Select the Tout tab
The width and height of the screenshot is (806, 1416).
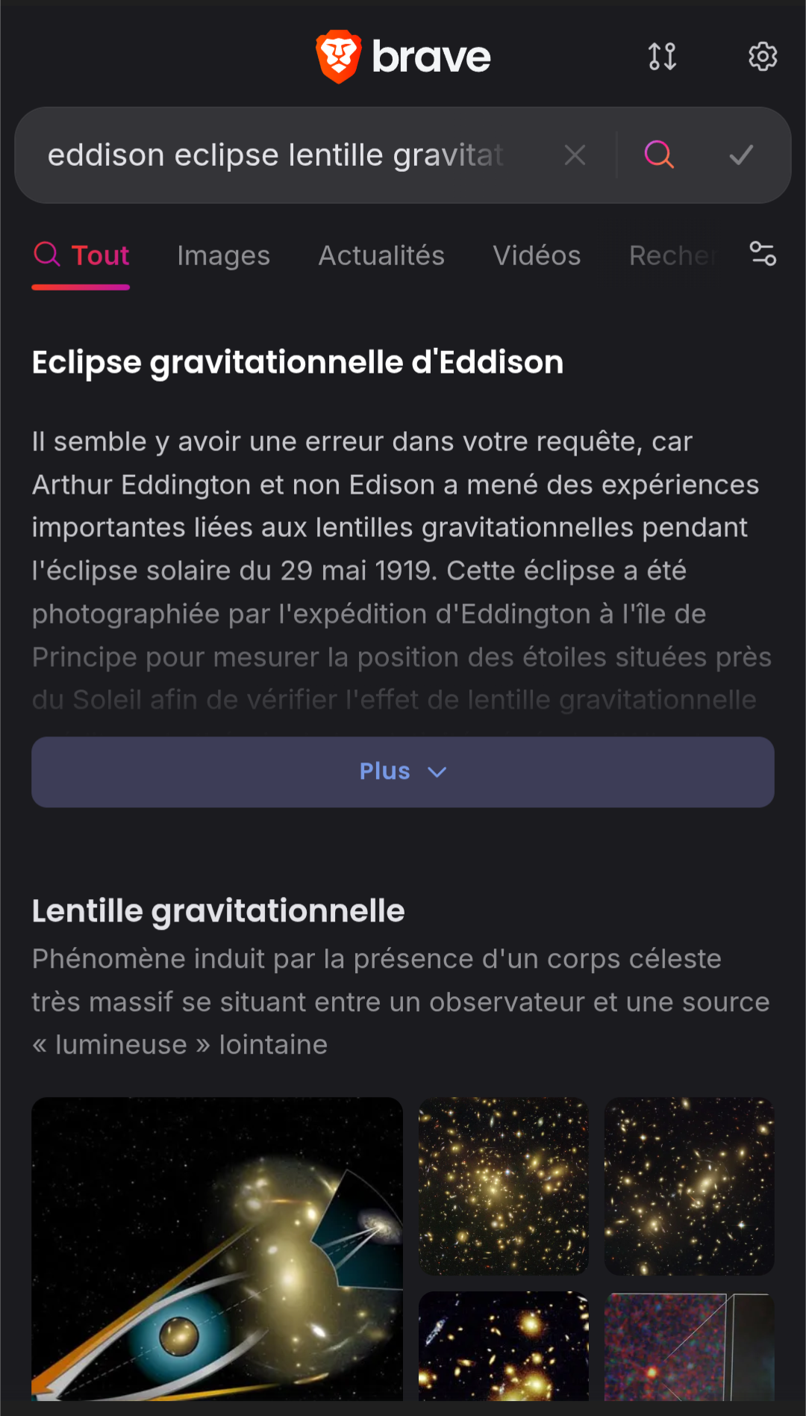(81, 255)
